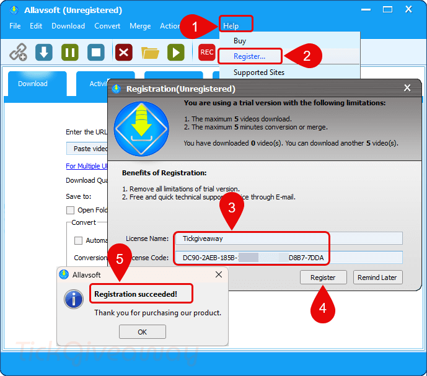Screen dimensions: 427x376
Task: Close the Allavsoft success message box
Action: (219, 274)
